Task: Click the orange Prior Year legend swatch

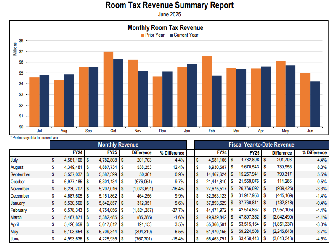Action: (143, 35)
